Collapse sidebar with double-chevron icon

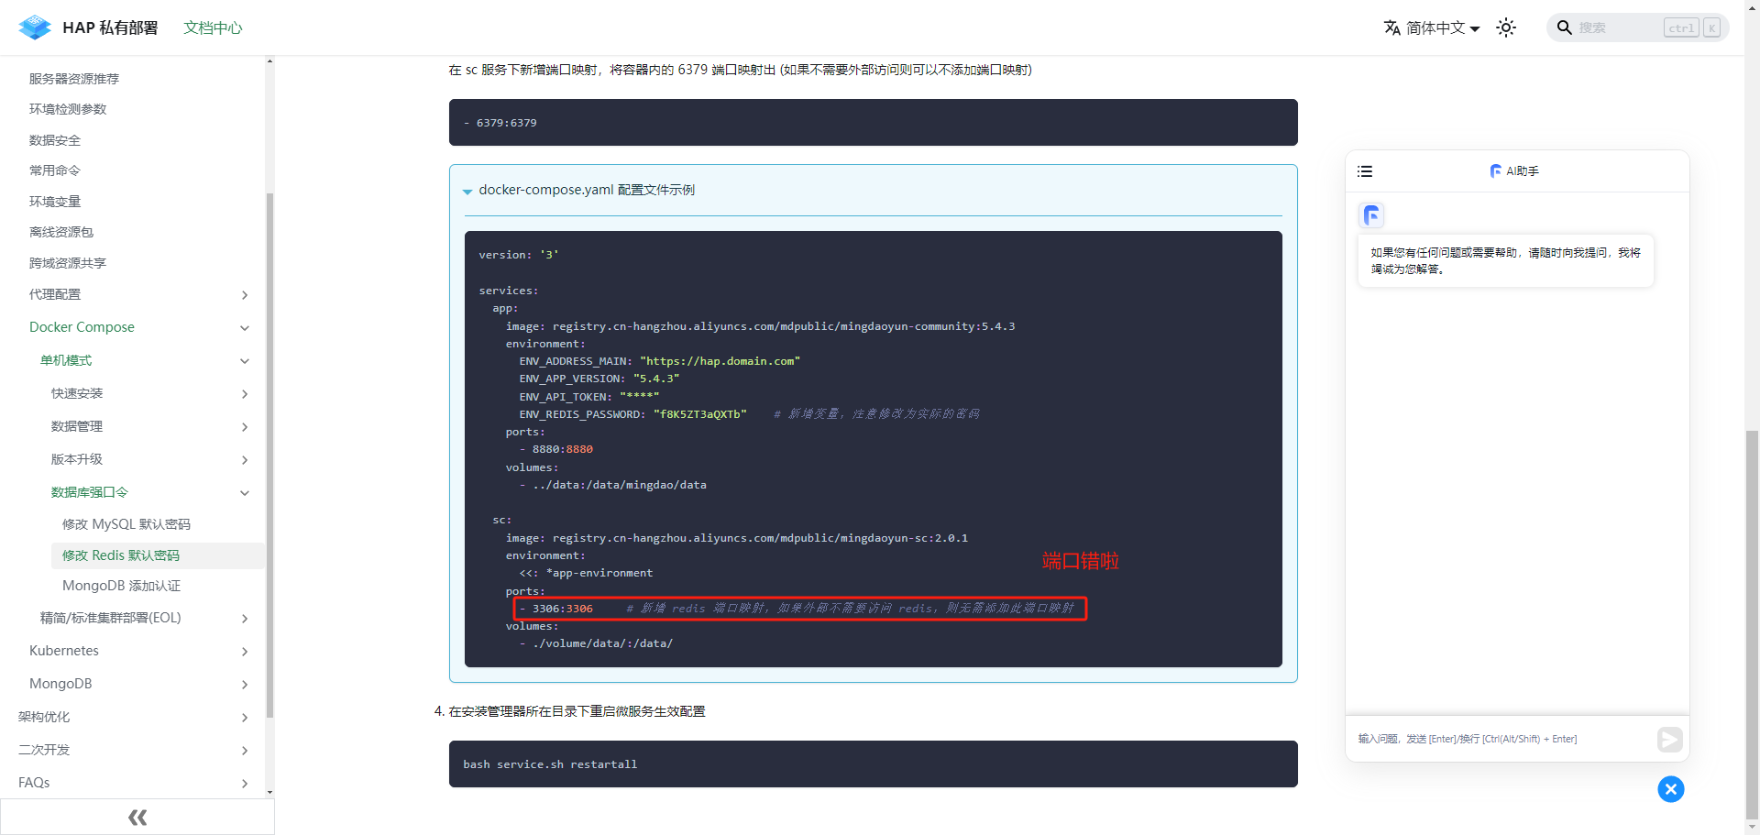[x=137, y=817]
